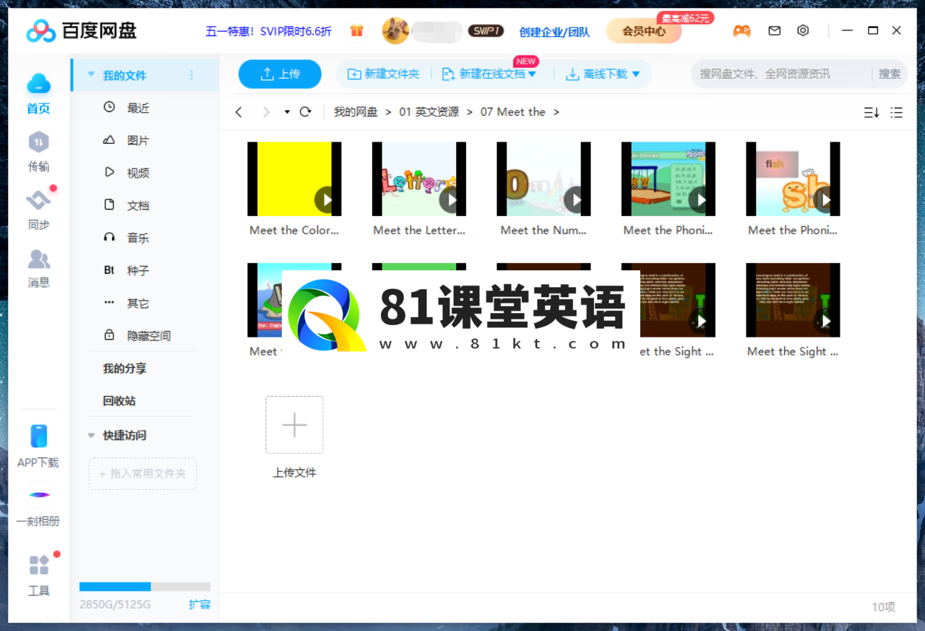The height and width of the screenshot is (631, 925).
Task: Click the 搜索 search button
Action: click(890, 74)
